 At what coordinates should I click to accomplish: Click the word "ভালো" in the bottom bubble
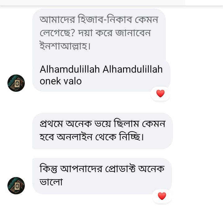pos(51,182)
